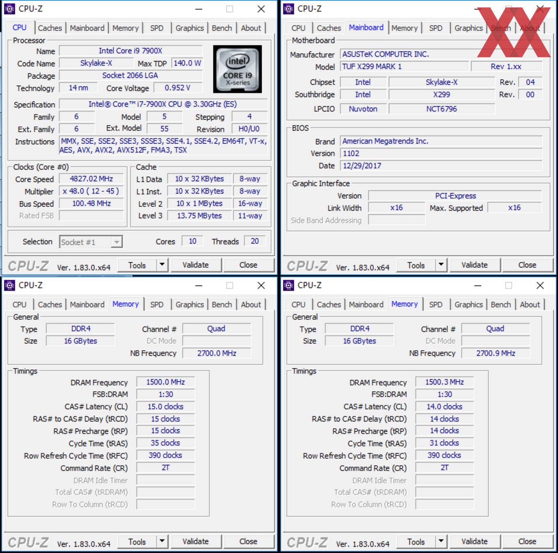The image size is (558, 553).
Task: Click Validate button in bottom-right Memory window
Action: pyautogui.click(x=475, y=542)
